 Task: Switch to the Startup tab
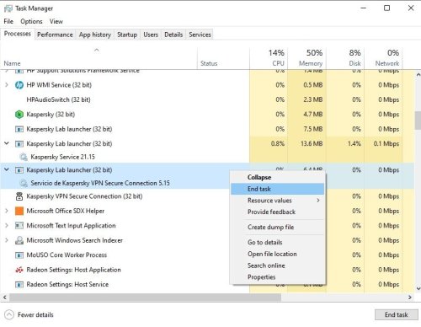click(127, 35)
